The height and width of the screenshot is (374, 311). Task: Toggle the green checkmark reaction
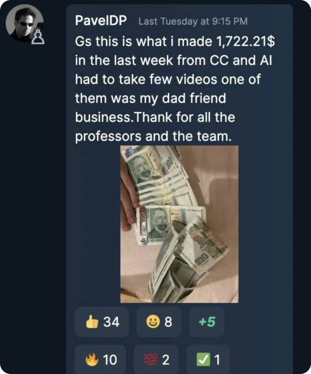click(208, 360)
